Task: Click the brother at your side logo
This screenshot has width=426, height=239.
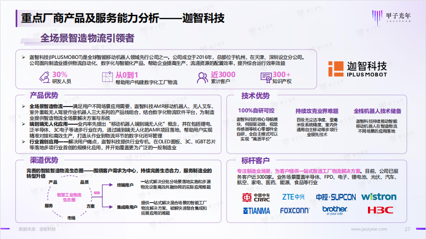Action: pos(335,211)
